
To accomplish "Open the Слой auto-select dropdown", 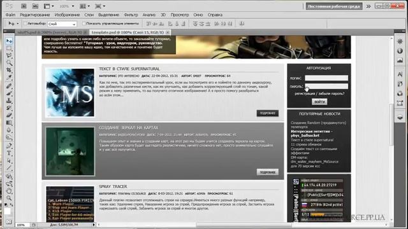I will click(x=62, y=24).
